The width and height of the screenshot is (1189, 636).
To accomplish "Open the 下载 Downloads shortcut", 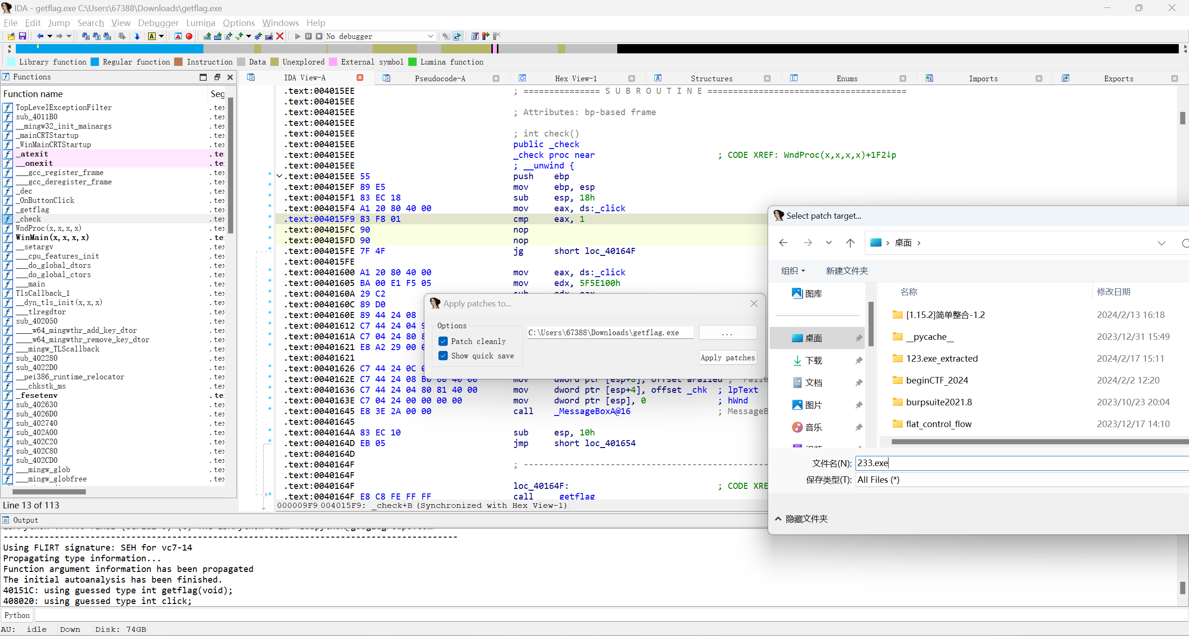I will click(814, 360).
